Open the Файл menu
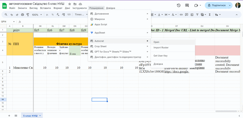This screenshot has width=243, height=118. point(12,8)
